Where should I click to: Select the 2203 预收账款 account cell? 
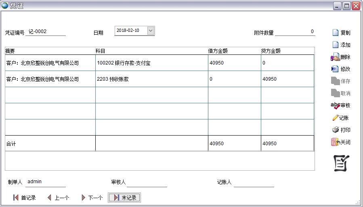(x=151, y=79)
